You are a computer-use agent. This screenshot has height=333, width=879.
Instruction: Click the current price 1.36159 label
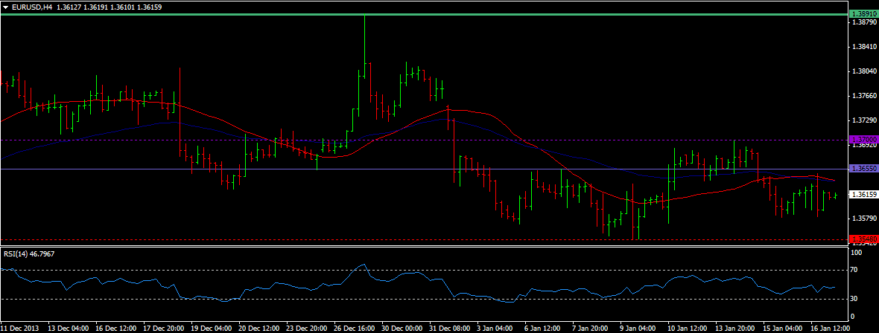[x=863, y=195]
